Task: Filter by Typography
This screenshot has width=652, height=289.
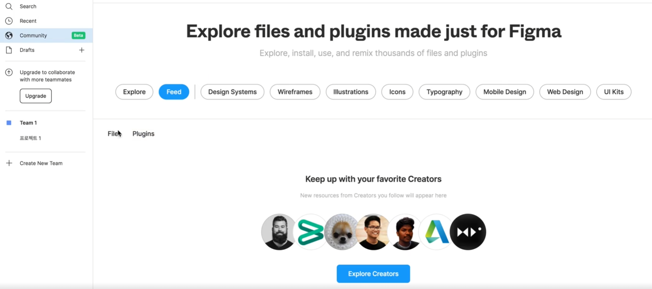Action: coord(444,92)
